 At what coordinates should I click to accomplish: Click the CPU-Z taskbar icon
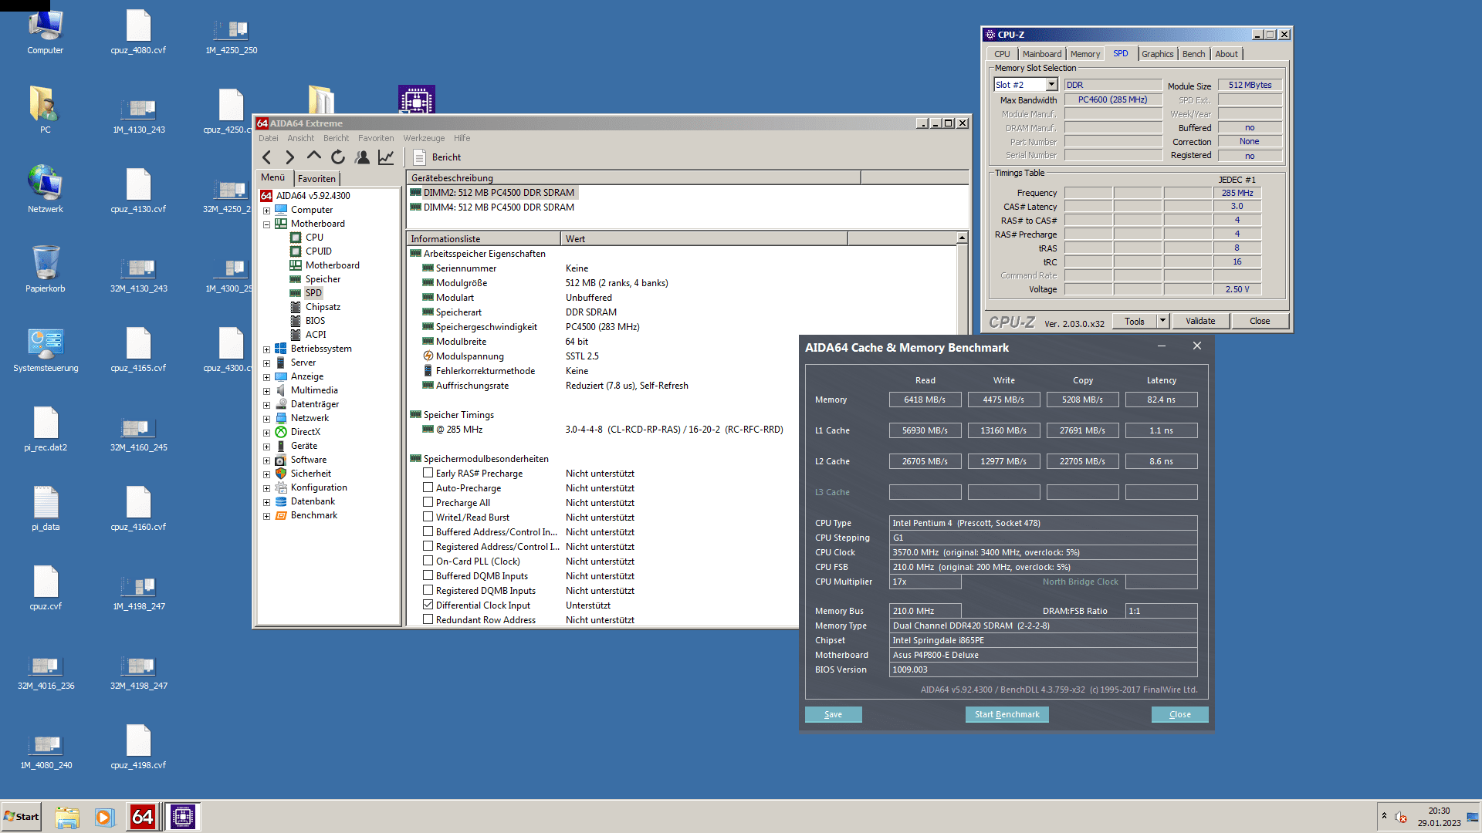pyautogui.click(x=183, y=817)
